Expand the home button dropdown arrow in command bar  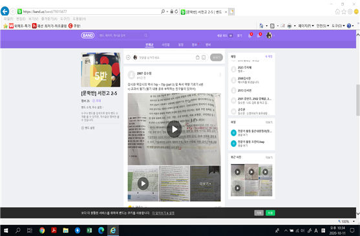[x=266, y=26]
